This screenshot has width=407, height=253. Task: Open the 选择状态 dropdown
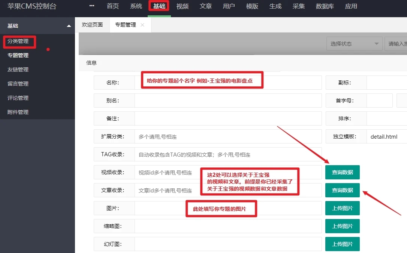click(354, 44)
